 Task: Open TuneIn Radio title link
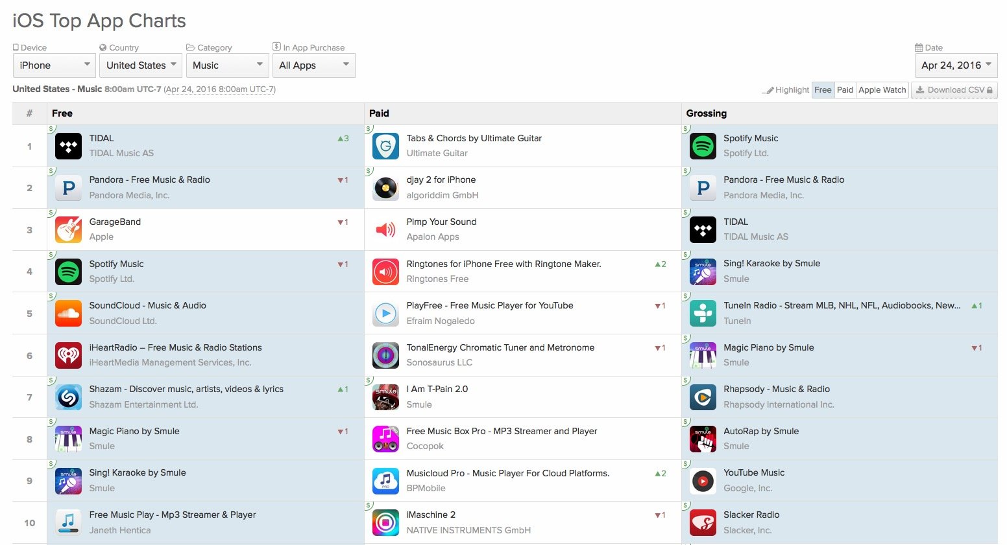coord(842,305)
